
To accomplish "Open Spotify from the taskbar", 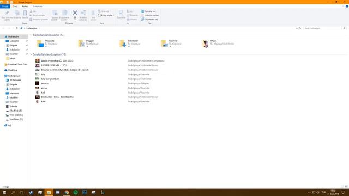I will (x=75, y=192).
